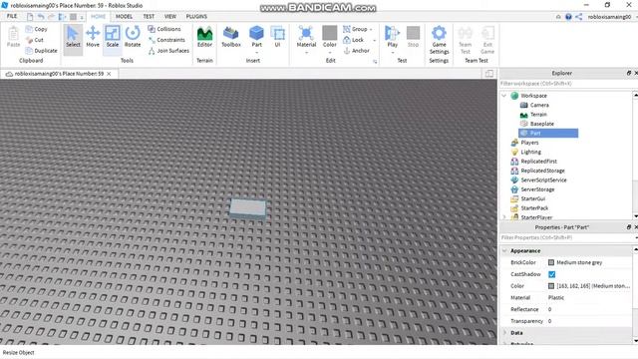Open the Terrain Editor
The height and width of the screenshot is (359, 638).
pyautogui.click(x=204, y=37)
